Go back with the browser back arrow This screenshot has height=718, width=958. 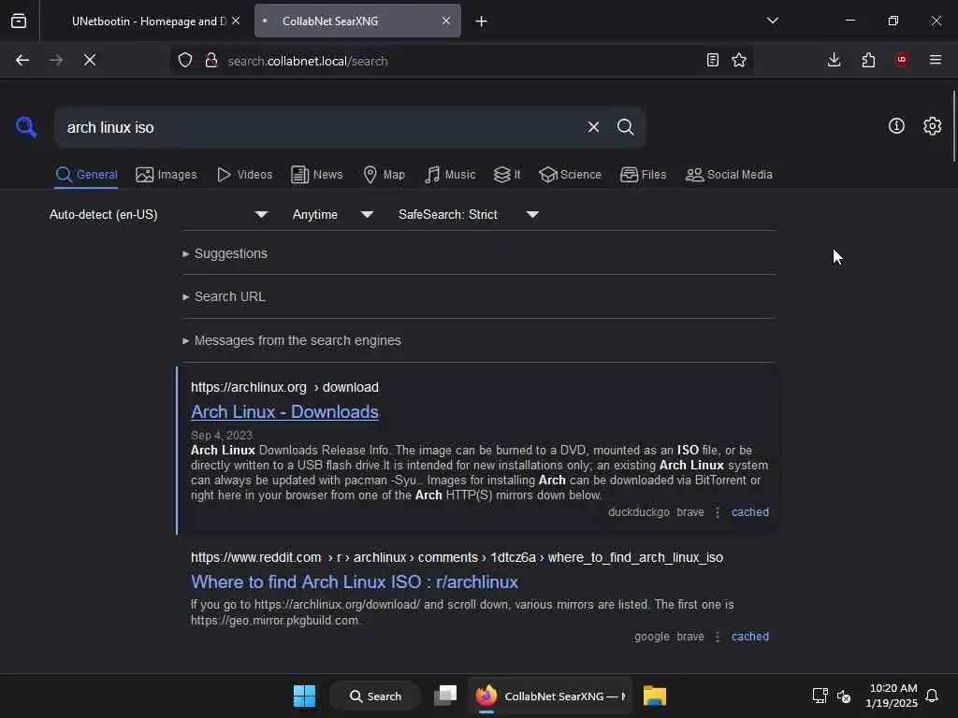click(22, 60)
